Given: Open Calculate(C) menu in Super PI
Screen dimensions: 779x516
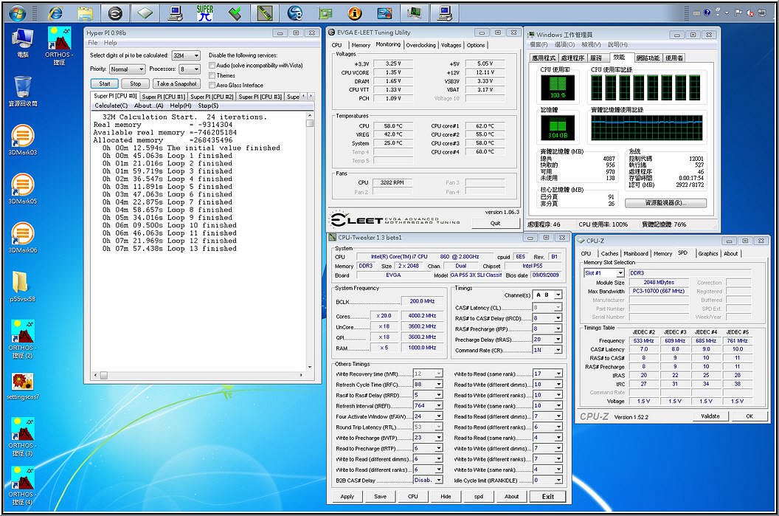Looking at the screenshot, I should (111, 106).
